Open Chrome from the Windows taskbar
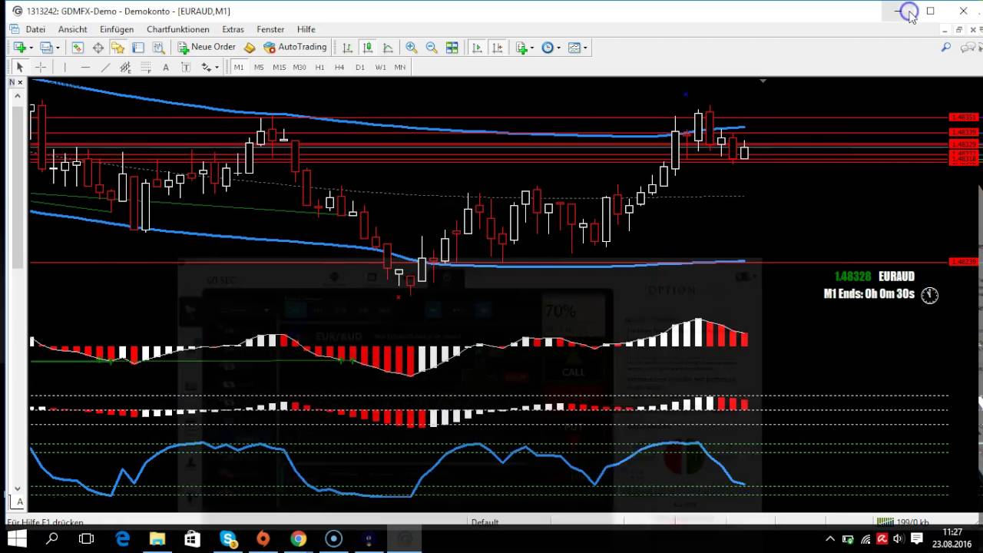983x553 pixels. pyautogui.click(x=298, y=538)
